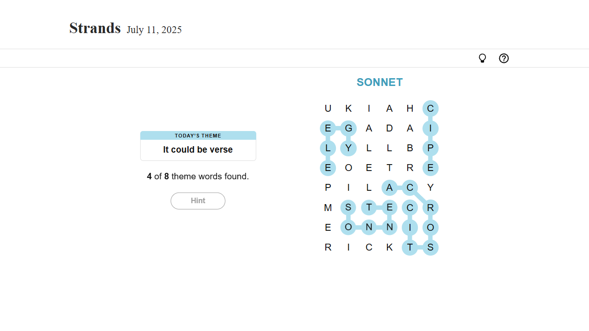Click the highlighted letter Y
Image resolution: width=589 pixels, height=331 pixels.
[348, 148]
